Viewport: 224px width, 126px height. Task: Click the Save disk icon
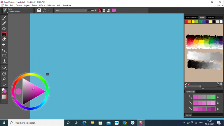click(x=39, y=10)
